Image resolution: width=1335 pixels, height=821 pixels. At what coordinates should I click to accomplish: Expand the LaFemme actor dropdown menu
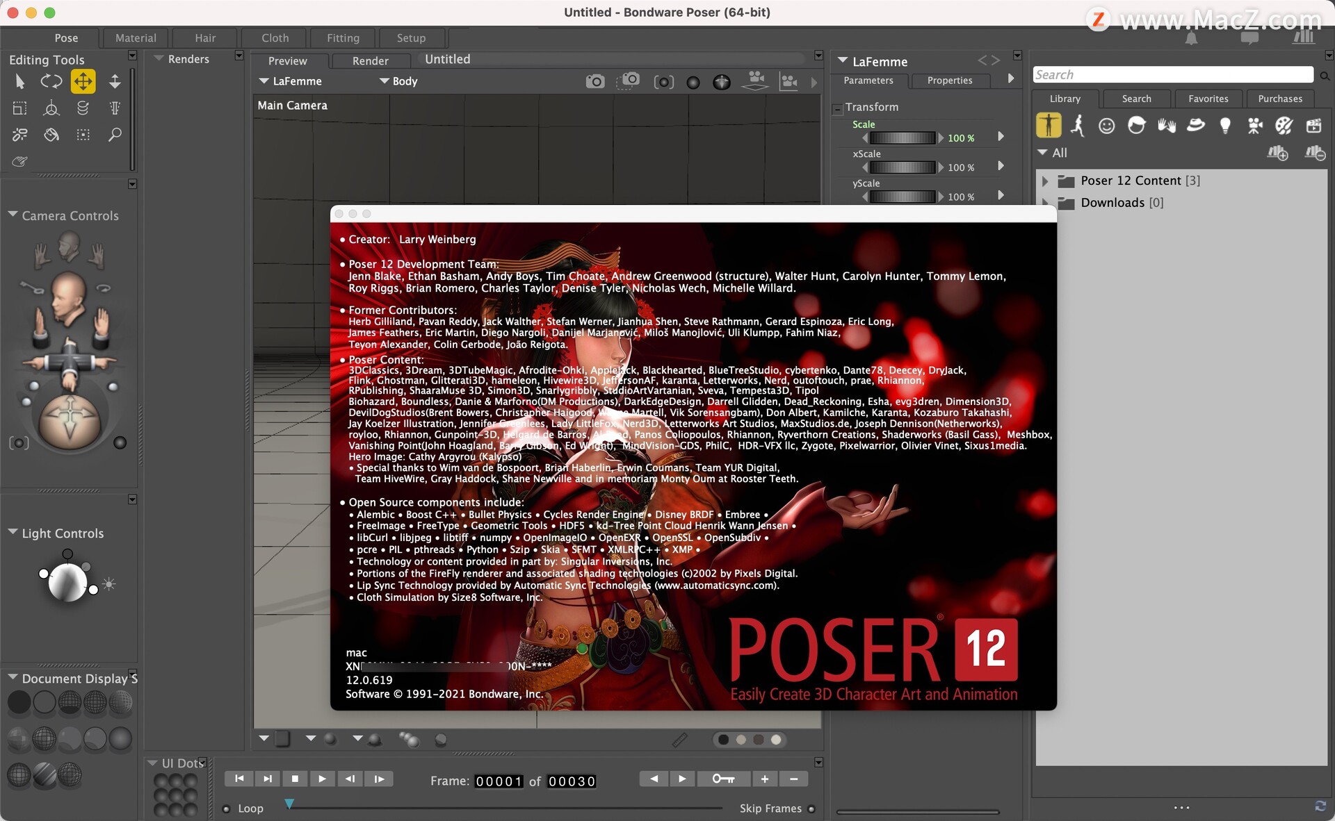(x=289, y=80)
